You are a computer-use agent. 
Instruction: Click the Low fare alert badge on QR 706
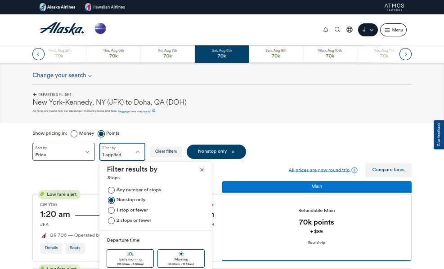(59, 194)
